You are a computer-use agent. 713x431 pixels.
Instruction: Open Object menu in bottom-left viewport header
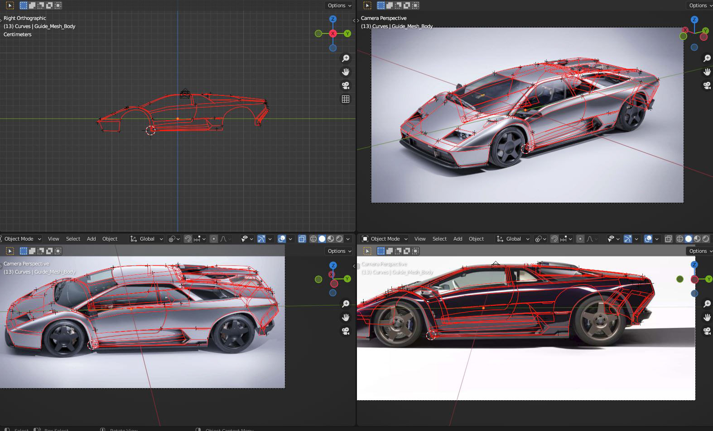point(110,239)
